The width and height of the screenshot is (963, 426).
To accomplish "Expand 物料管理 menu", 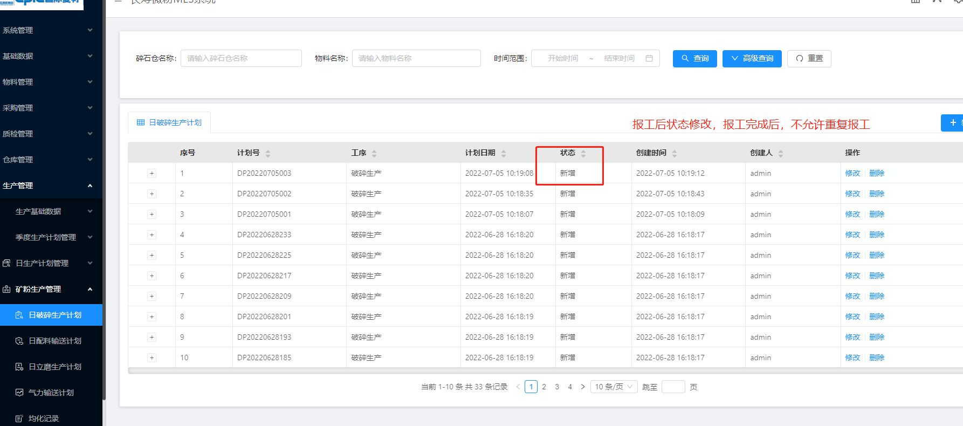I will coord(51,82).
